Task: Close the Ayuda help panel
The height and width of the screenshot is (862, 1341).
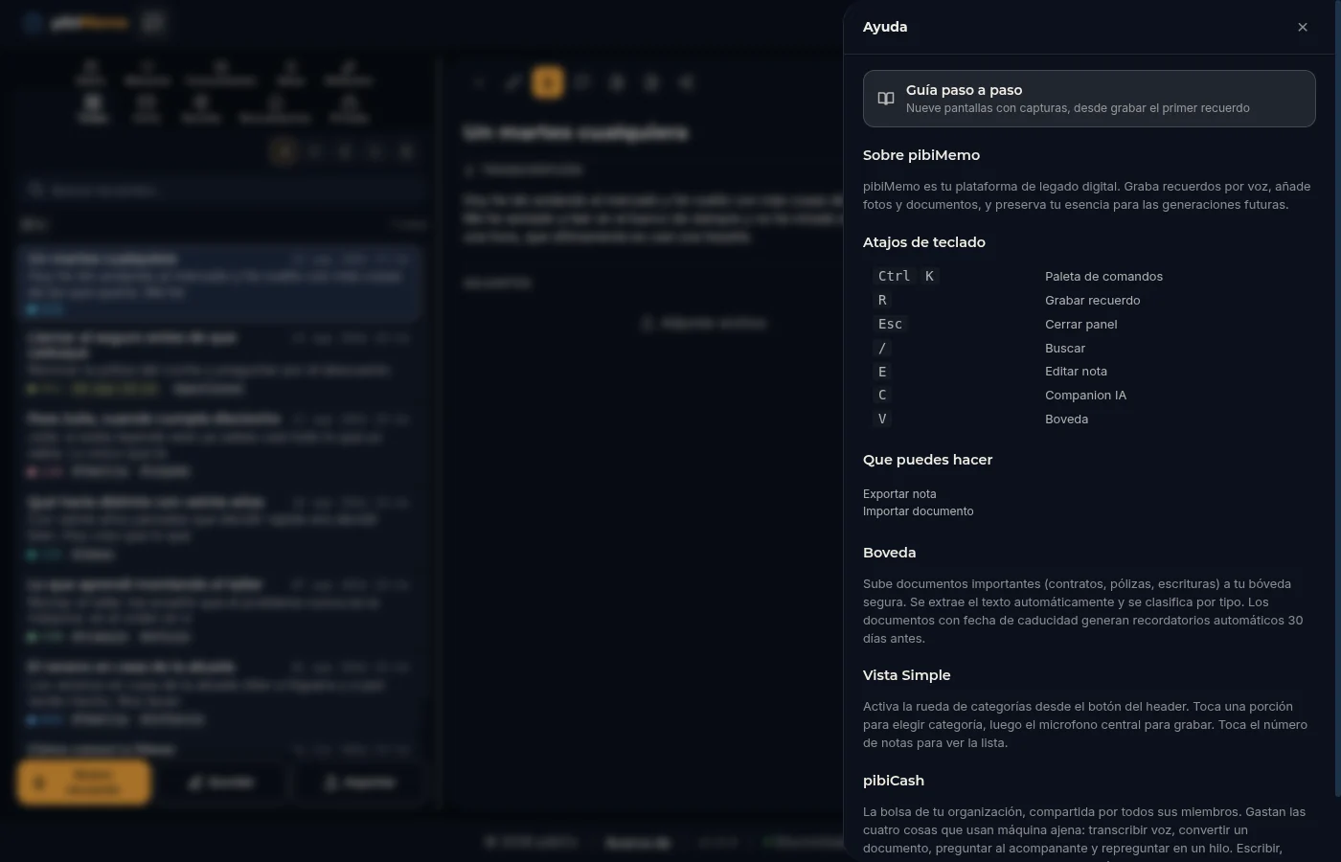Action: coord(1302,27)
